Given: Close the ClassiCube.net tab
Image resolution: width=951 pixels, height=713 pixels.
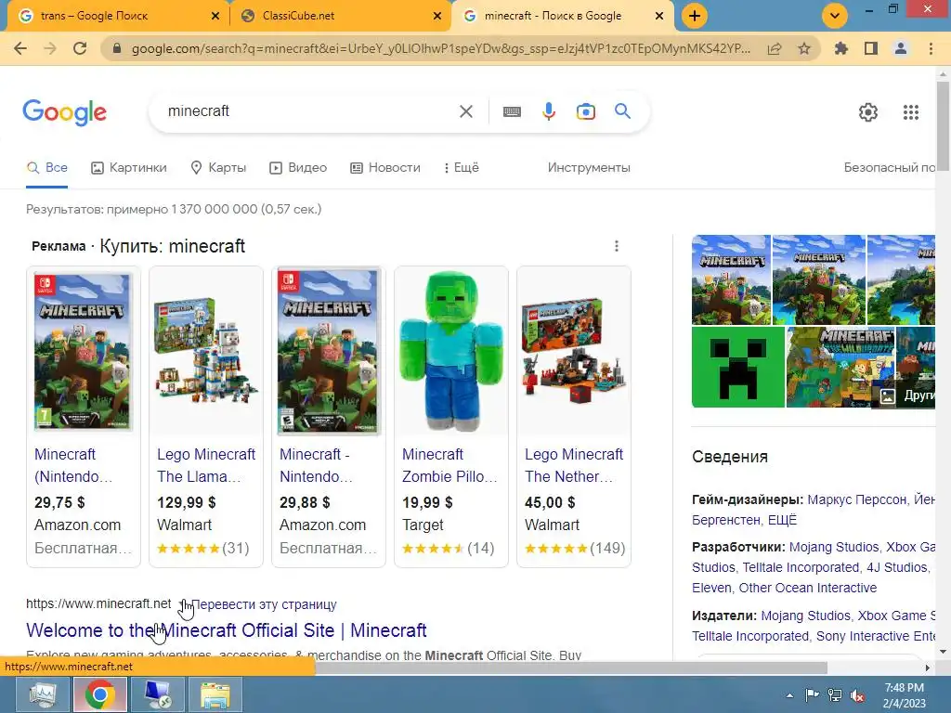Looking at the screenshot, I should pyautogui.click(x=437, y=16).
